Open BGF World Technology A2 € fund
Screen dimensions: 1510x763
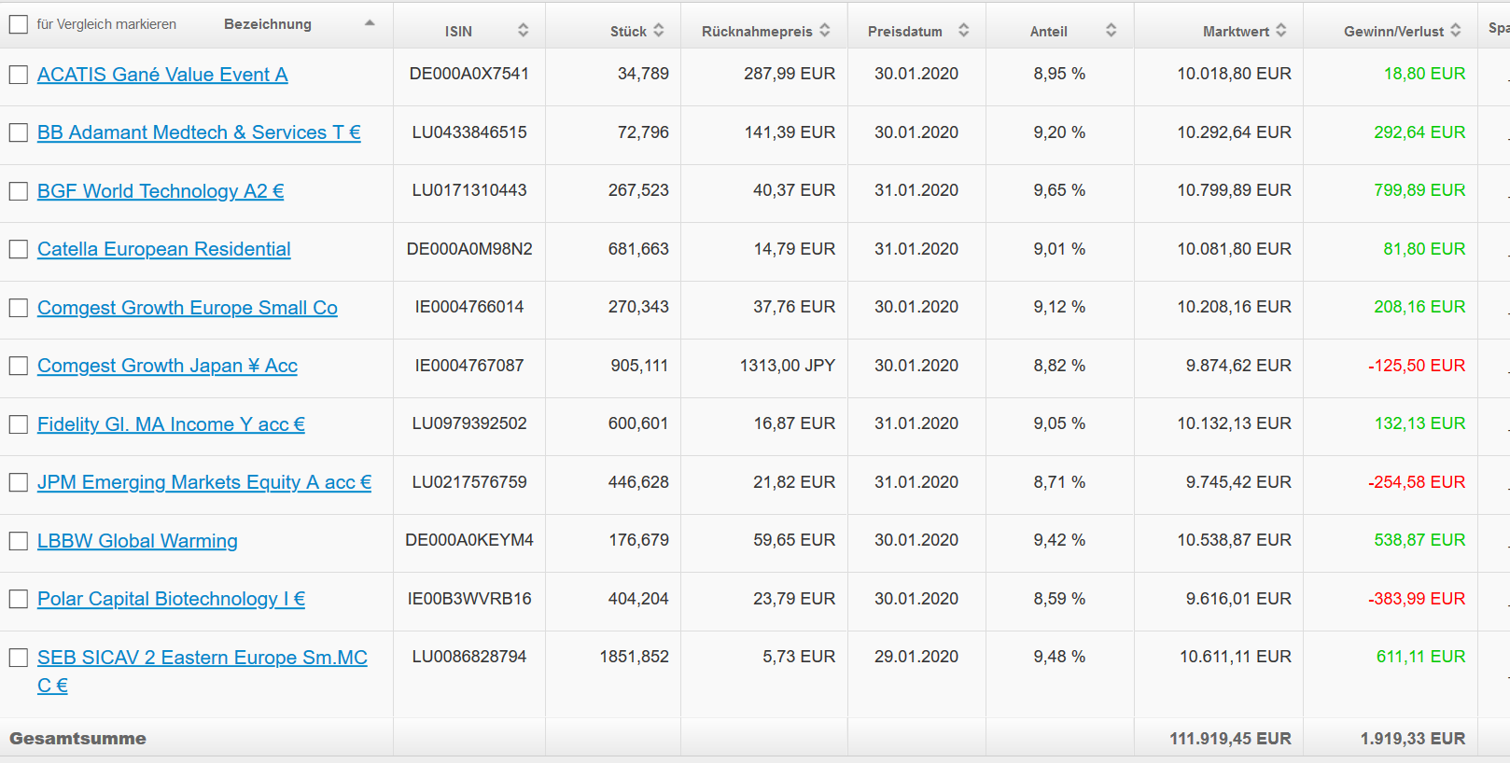click(161, 191)
